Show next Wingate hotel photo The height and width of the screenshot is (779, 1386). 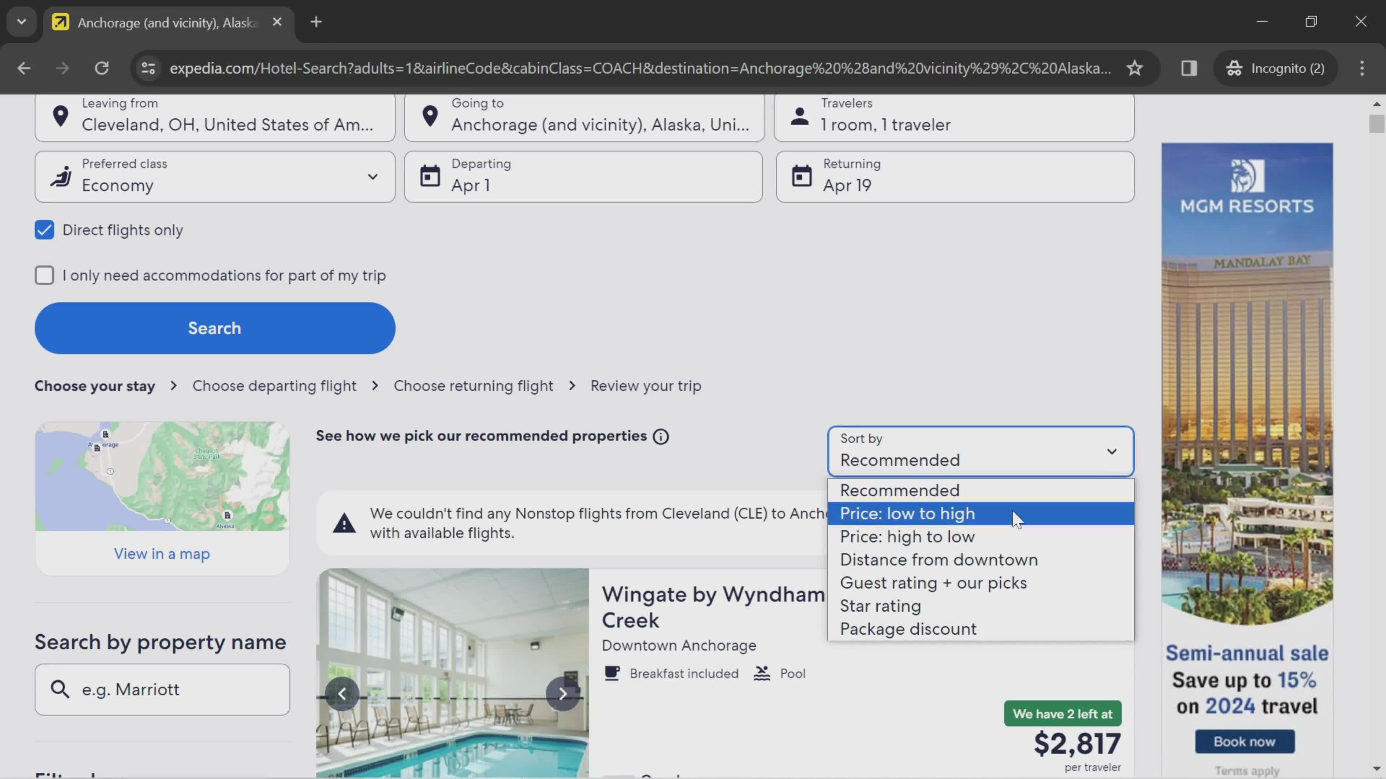tap(563, 694)
